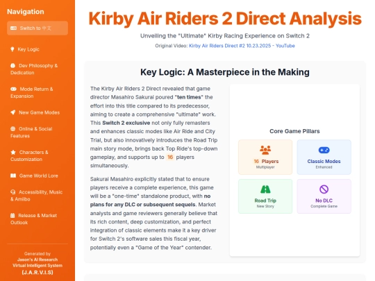Screen dimensions: 375x281
Task: Open Dev Philosophy & Dedication section
Action: point(37,69)
